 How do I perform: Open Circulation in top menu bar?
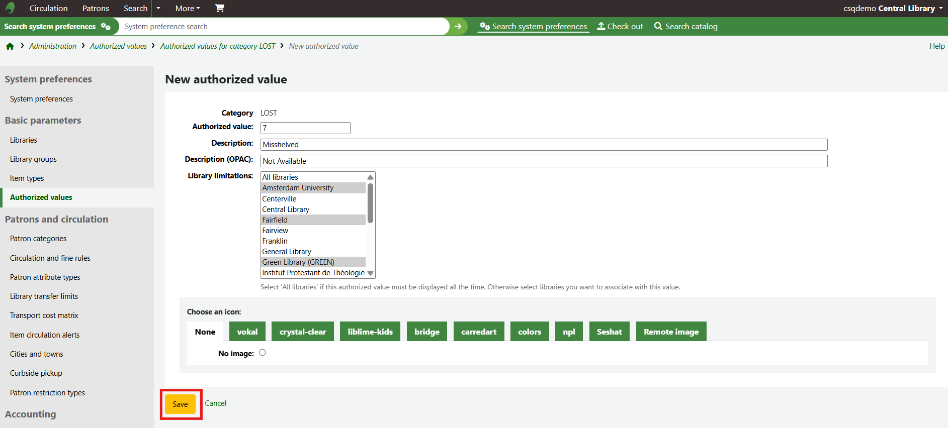[x=48, y=8]
